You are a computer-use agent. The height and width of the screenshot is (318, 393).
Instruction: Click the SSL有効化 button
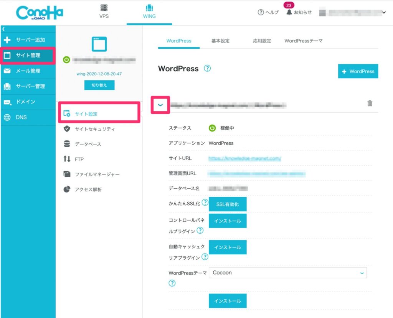tap(228, 204)
